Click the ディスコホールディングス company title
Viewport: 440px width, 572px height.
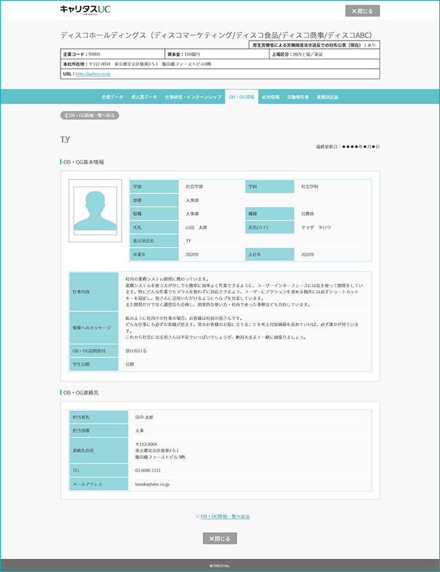click(217, 35)
